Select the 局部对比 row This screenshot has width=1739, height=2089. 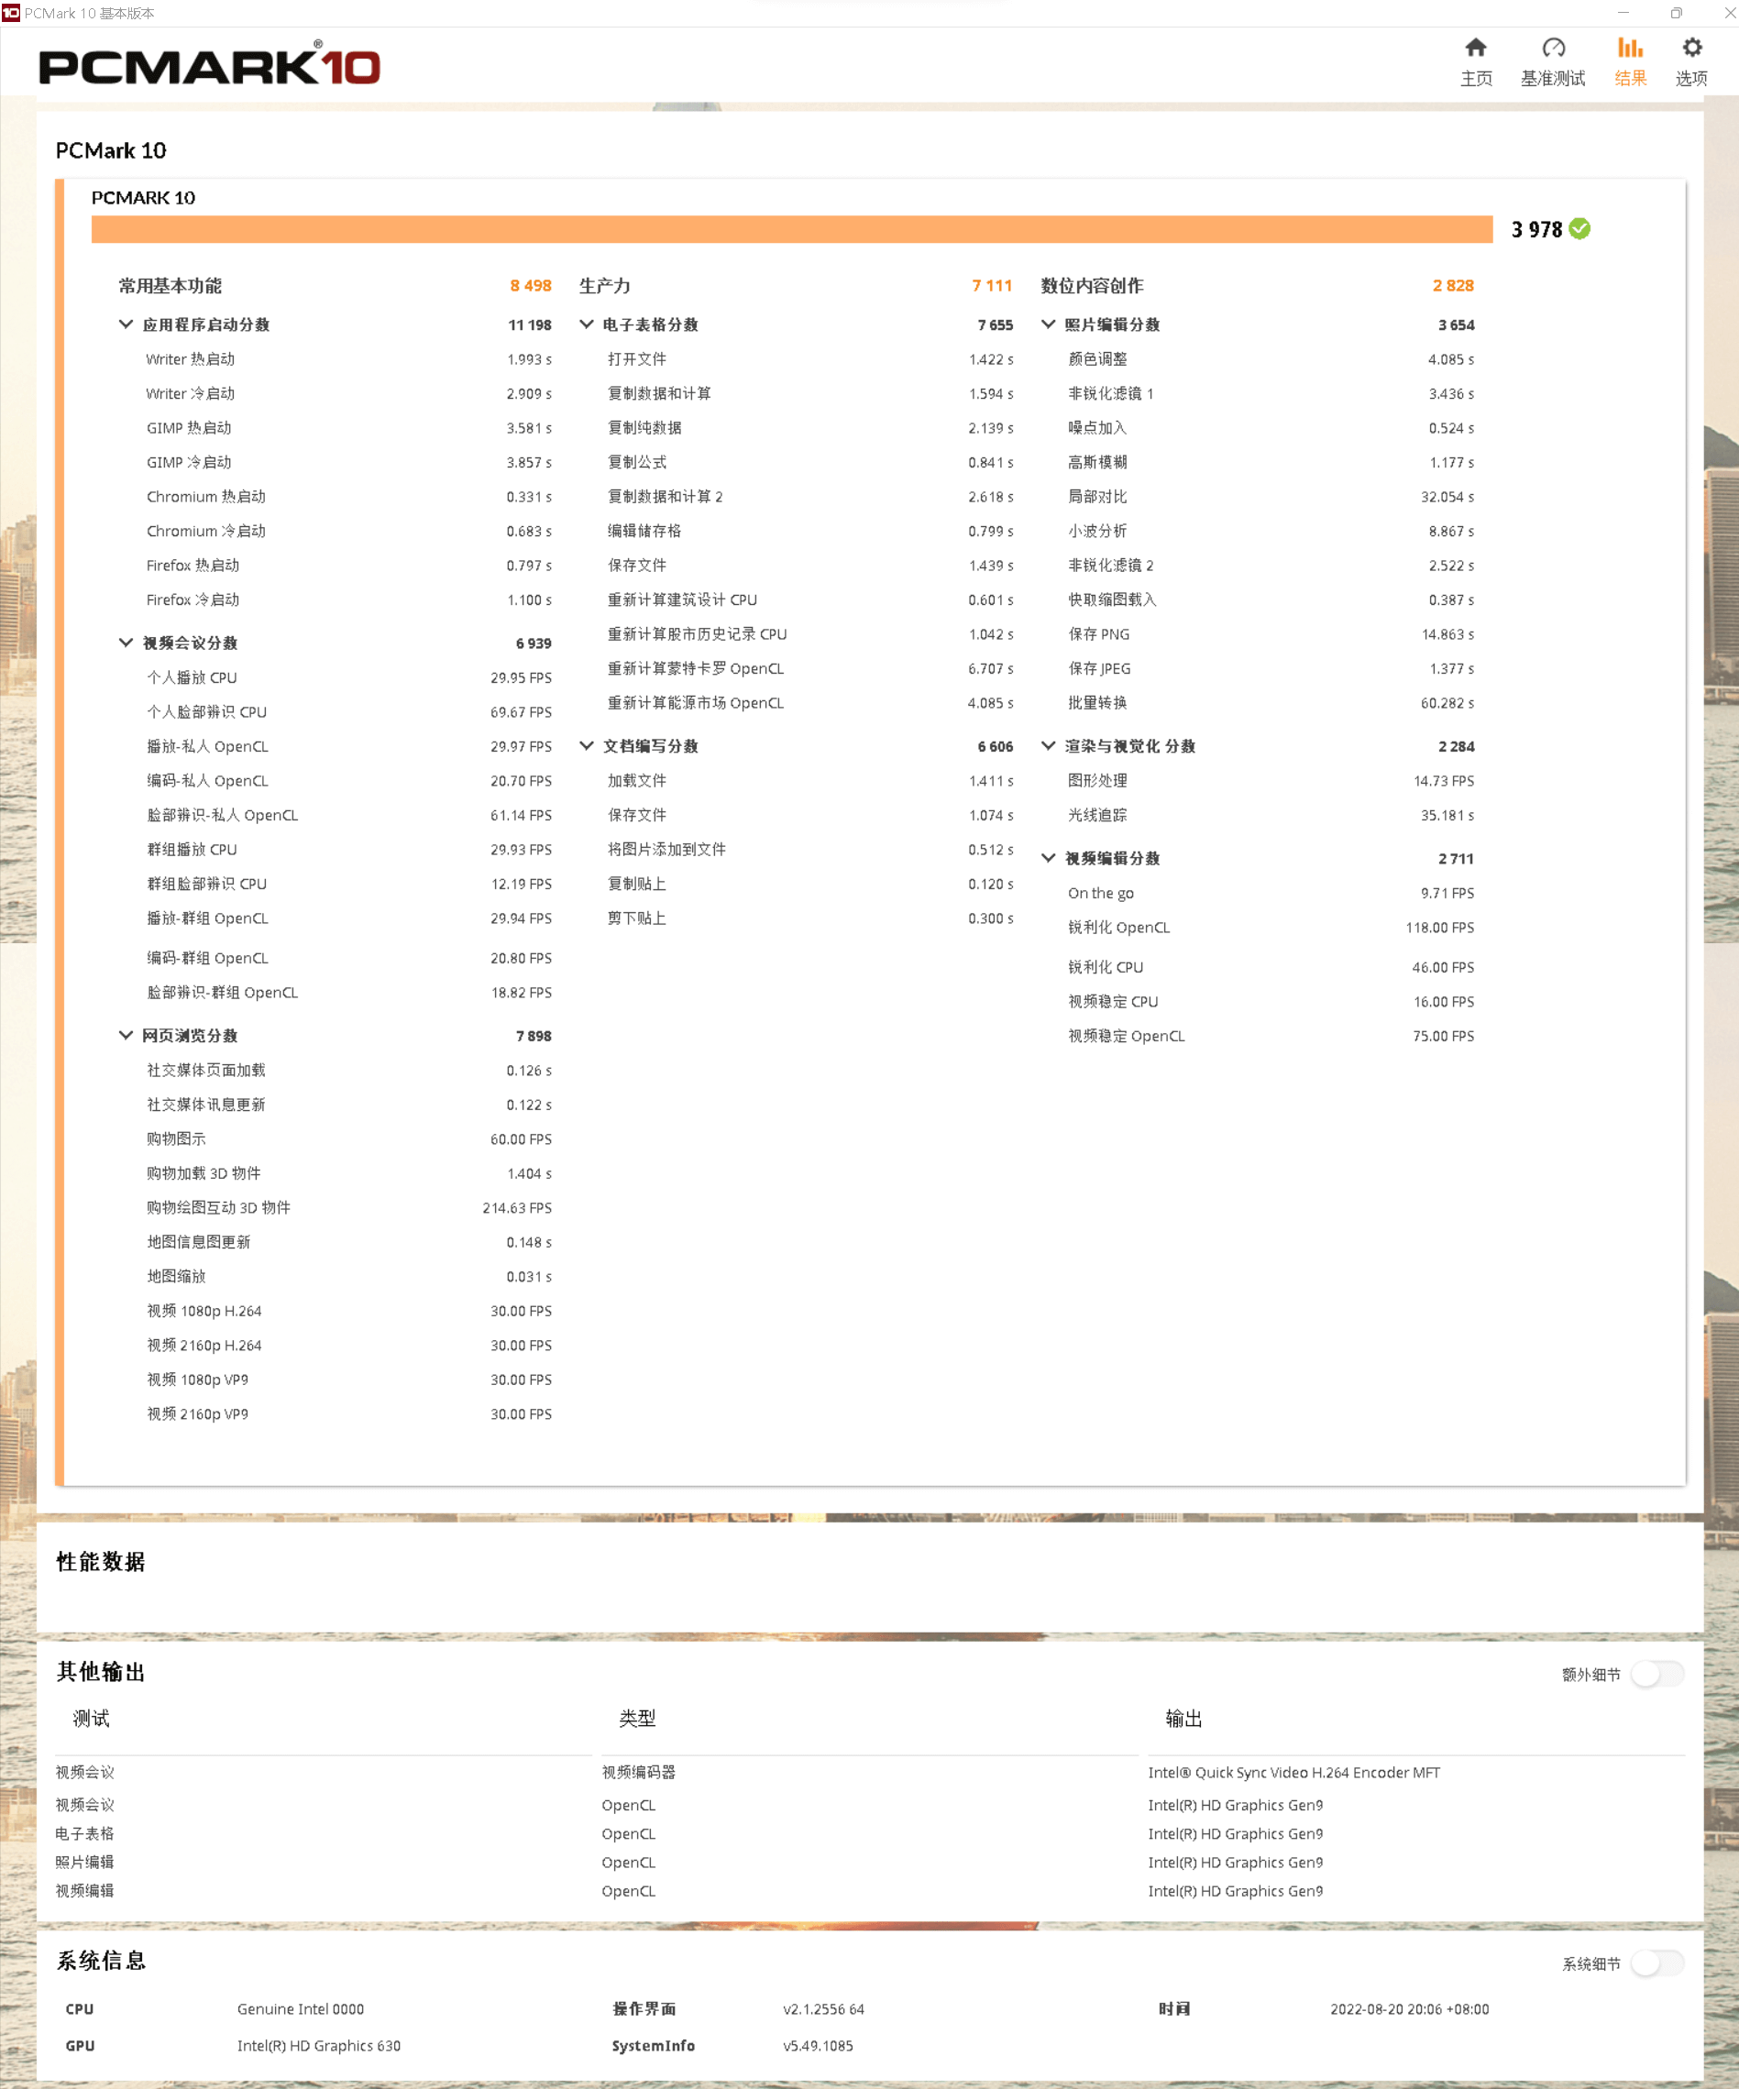click(1271, 497)
